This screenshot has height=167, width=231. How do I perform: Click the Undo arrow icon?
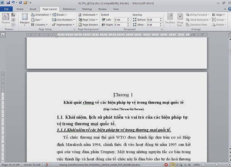13,2
